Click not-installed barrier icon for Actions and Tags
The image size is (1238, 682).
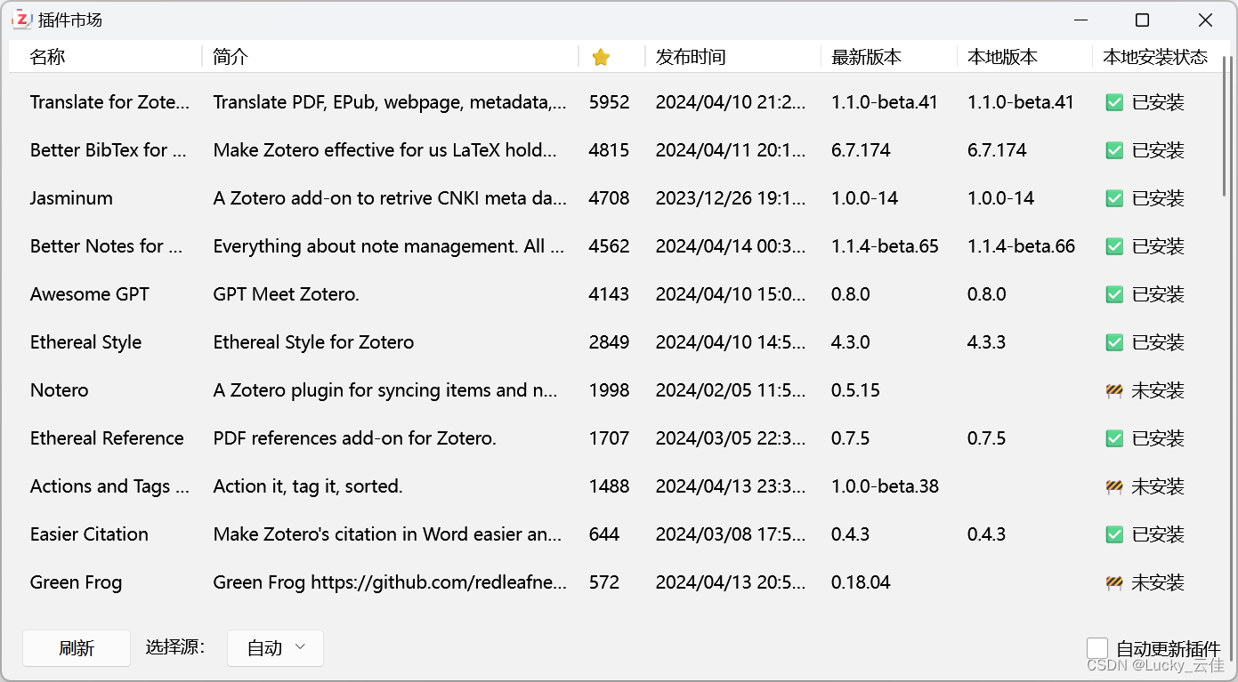(1114, 486)
